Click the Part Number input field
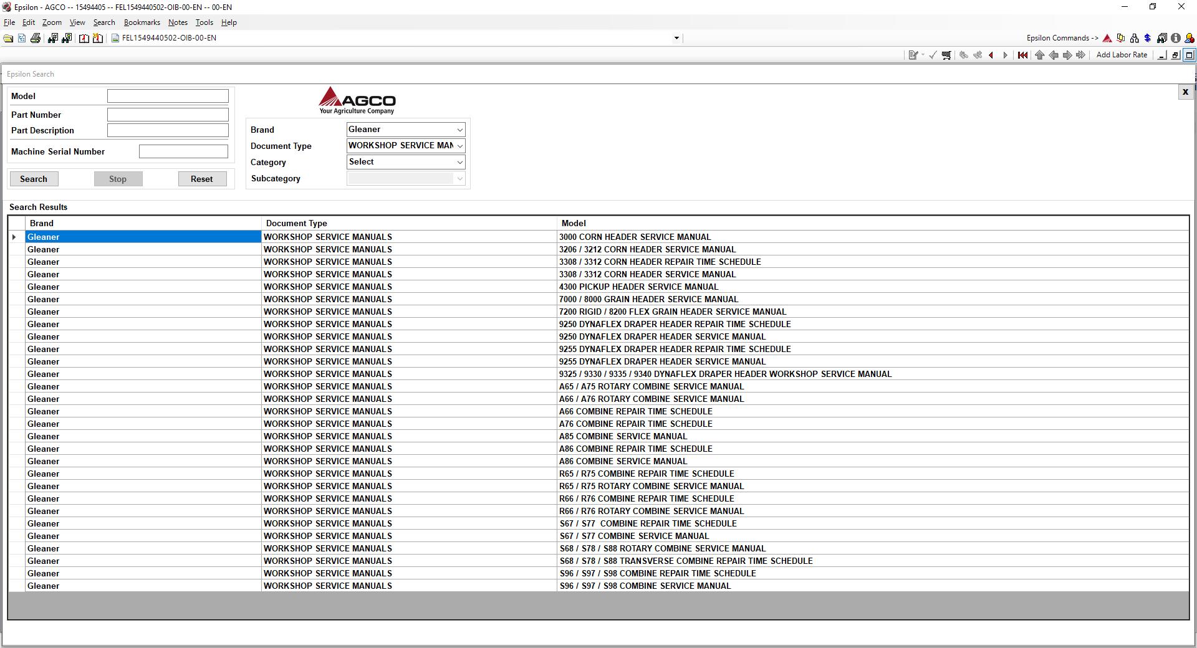 (168, 115)
